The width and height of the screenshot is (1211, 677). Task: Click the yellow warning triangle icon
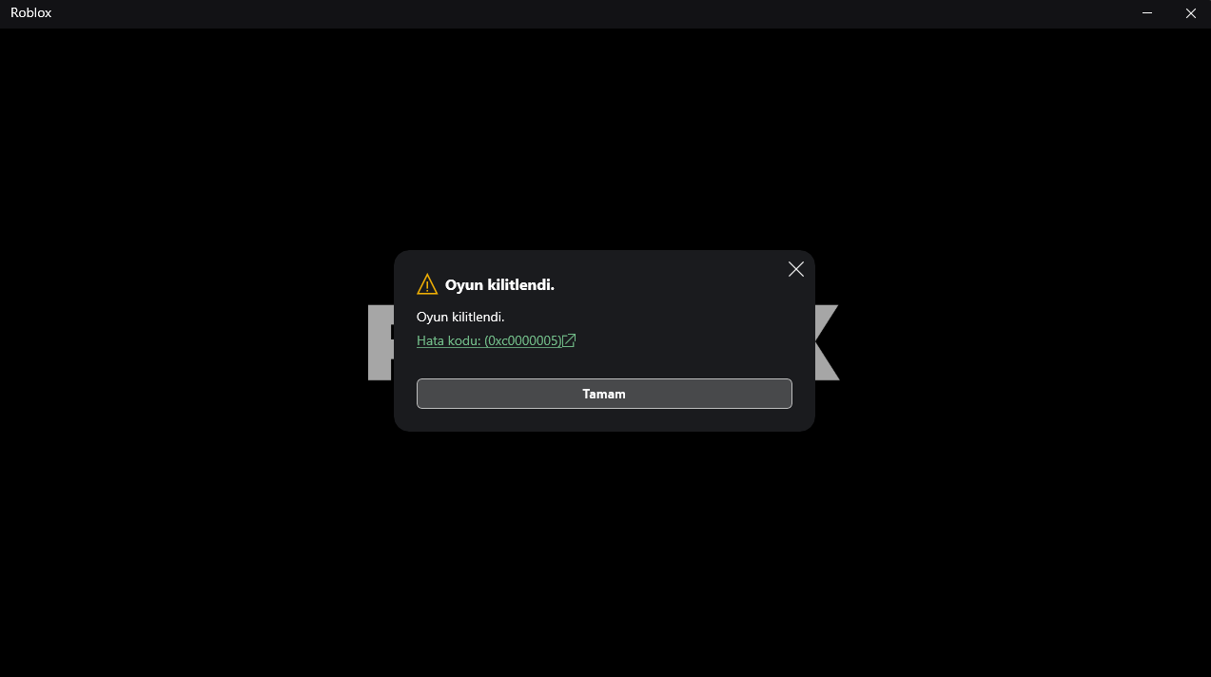coord(427,284)
